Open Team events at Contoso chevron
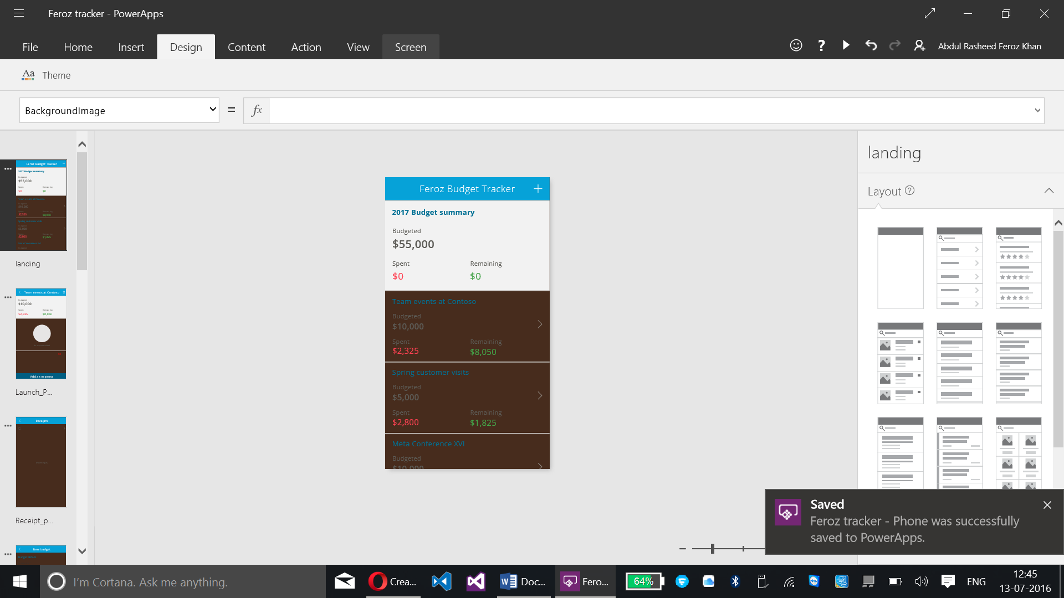 [540, 324]
